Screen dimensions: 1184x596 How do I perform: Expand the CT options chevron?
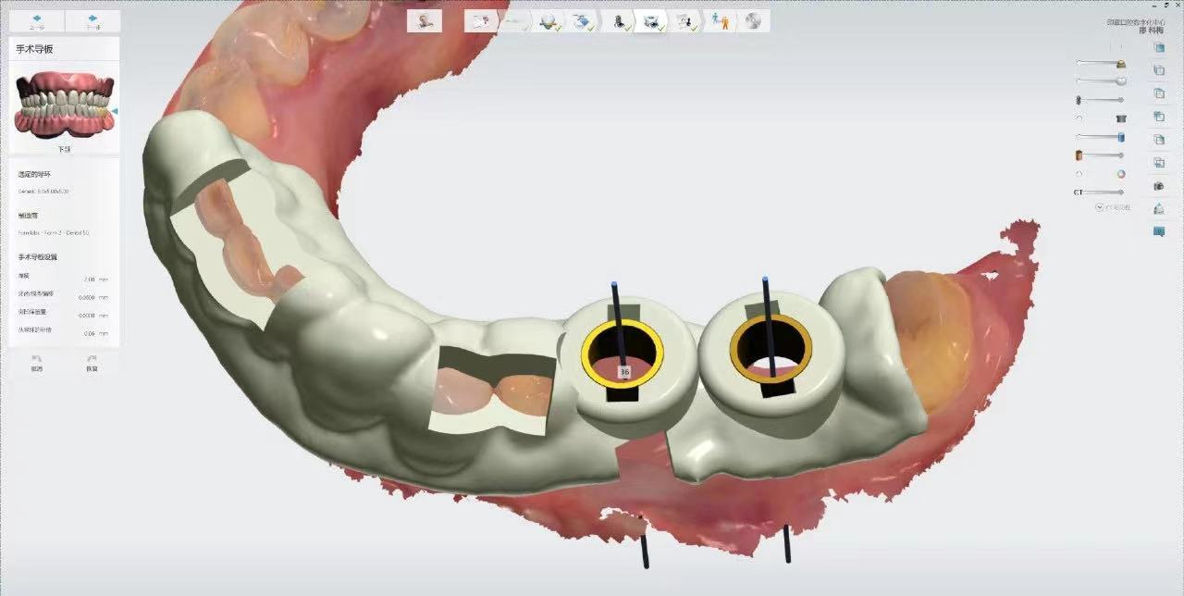click(1099, 207)
